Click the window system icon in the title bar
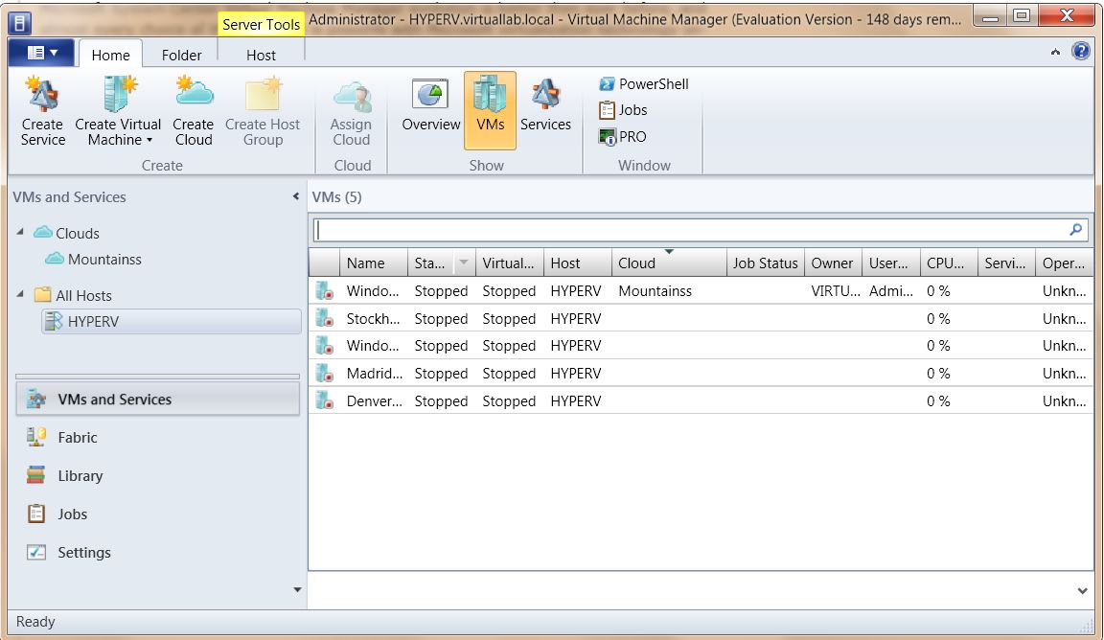This screenshot has height=640, width=1104. 20,23
